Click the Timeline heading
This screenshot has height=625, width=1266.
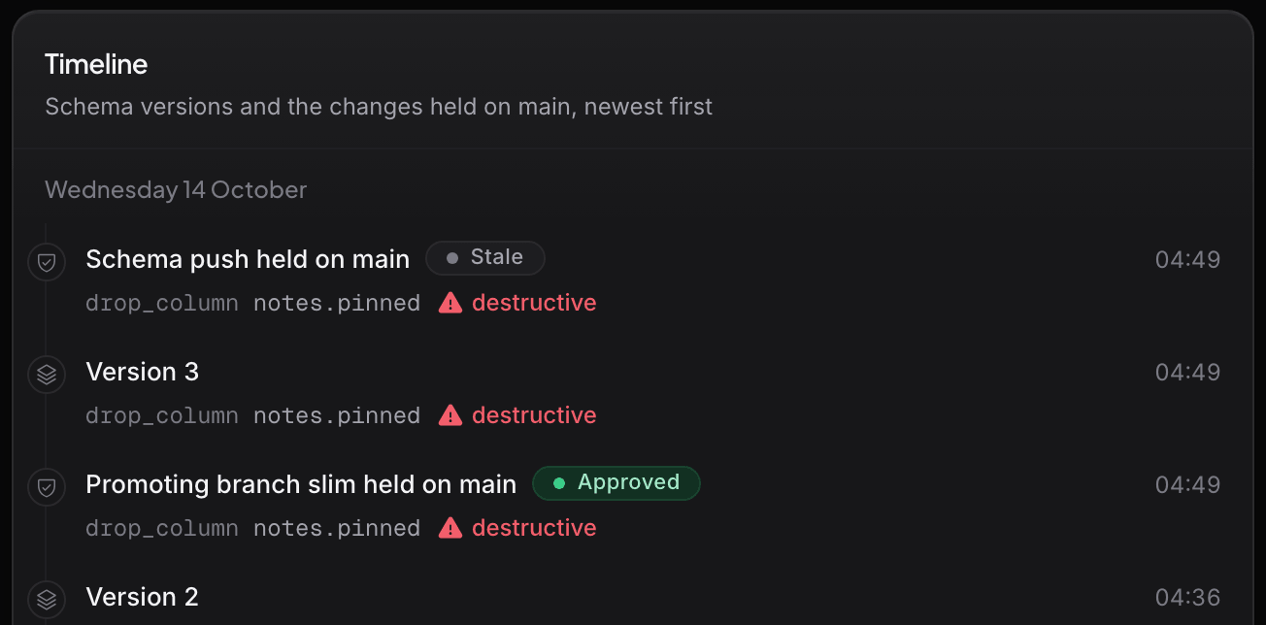(x=96, y=65)
